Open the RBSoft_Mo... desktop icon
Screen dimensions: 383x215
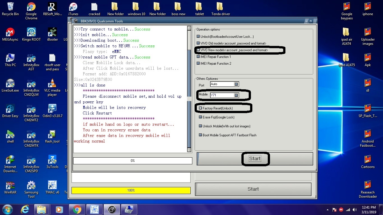[x=52, y=9]
